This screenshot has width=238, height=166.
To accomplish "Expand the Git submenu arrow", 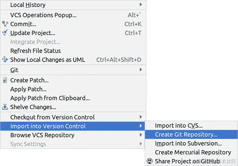I will click(x=141, y=70).
